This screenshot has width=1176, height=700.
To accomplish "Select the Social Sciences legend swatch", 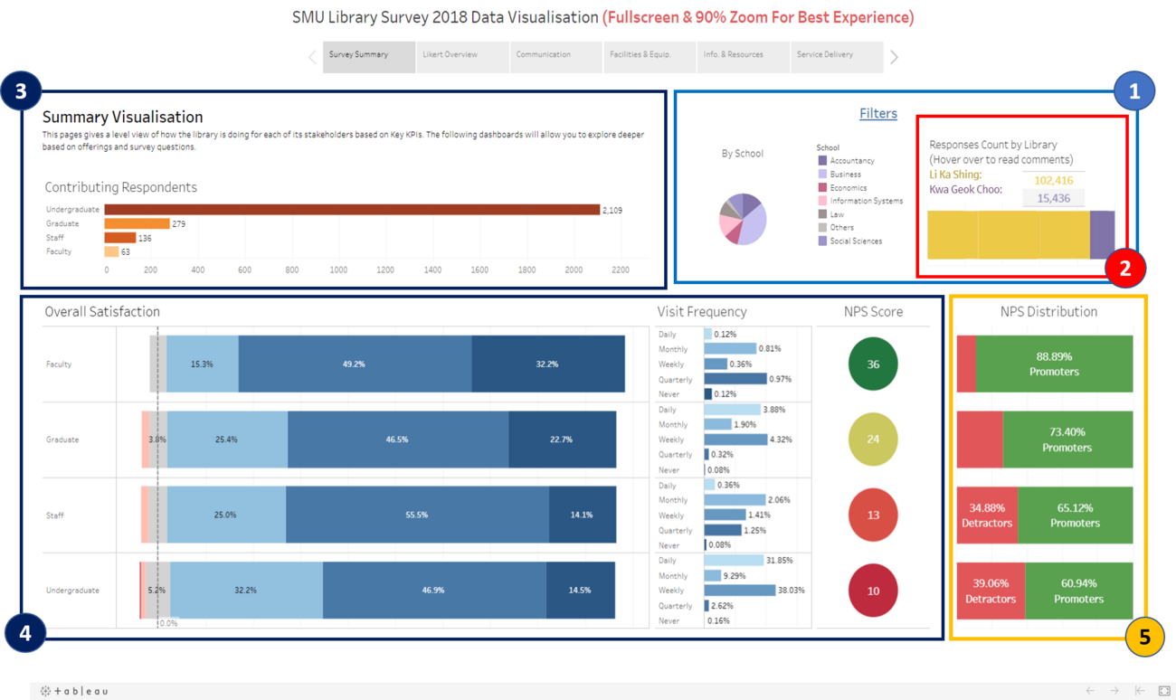I will point(822,241).
